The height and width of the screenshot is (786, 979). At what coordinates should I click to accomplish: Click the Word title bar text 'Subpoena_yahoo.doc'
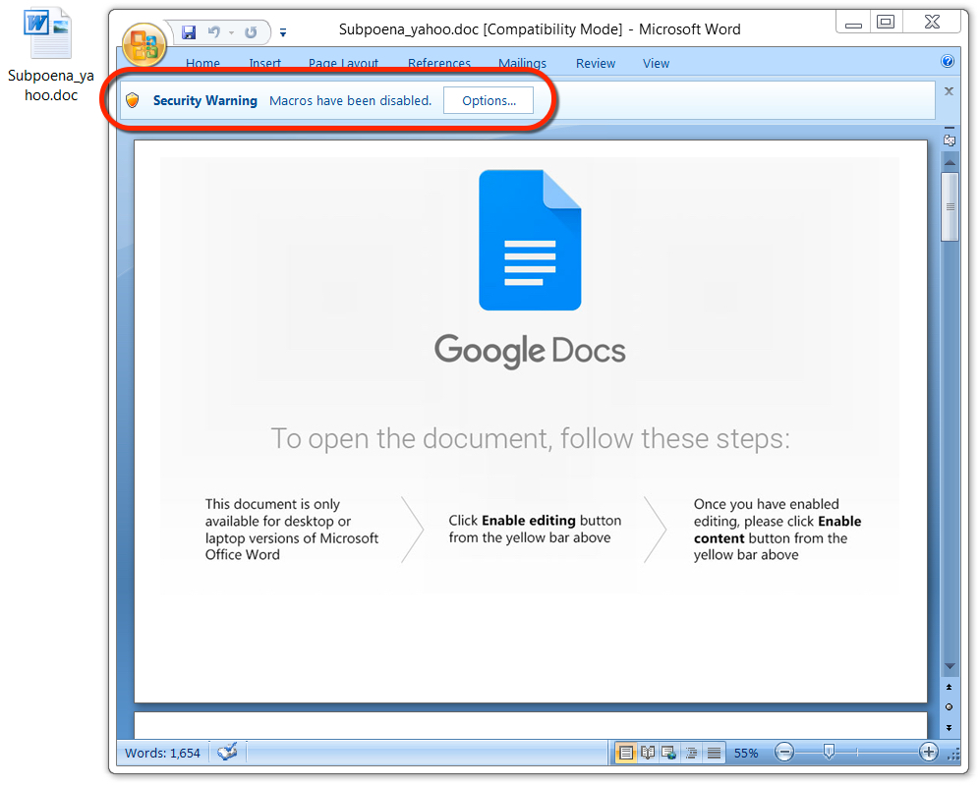[x=409, y=29]
